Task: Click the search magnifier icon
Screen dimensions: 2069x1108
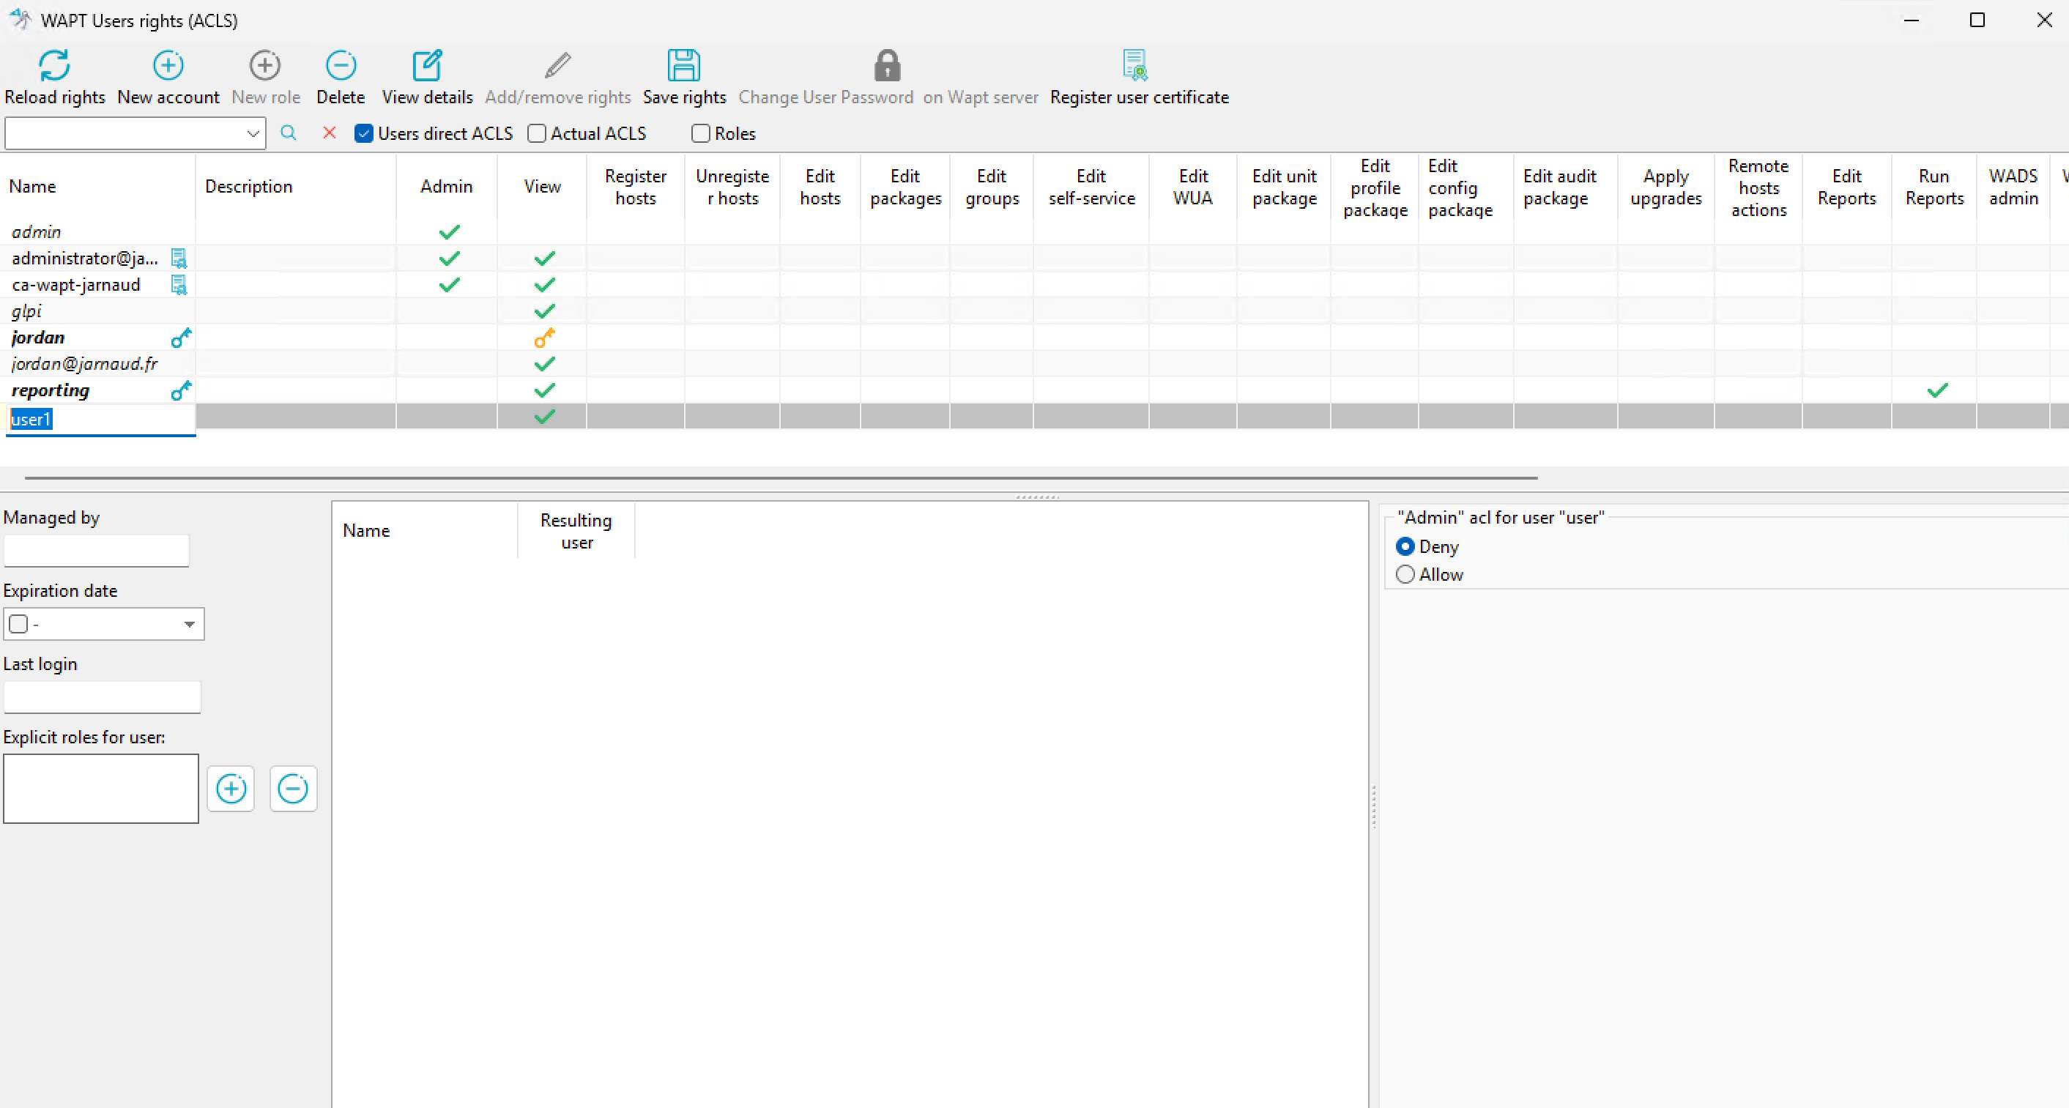Action: (289, 133)
